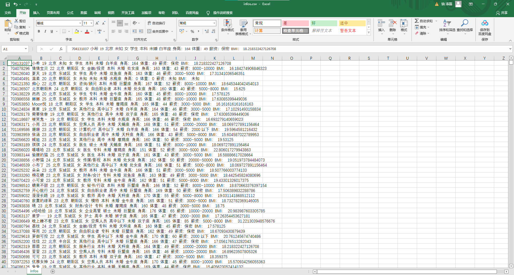Toggle Bold formatting
This screenshot has width=514, height=275.
[x=39, y=31]
